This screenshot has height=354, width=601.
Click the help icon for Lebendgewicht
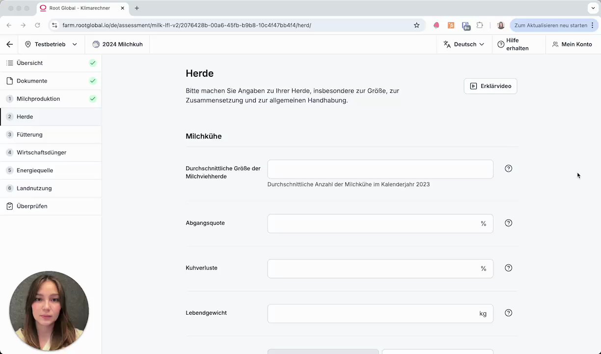(x=508, y=313)
